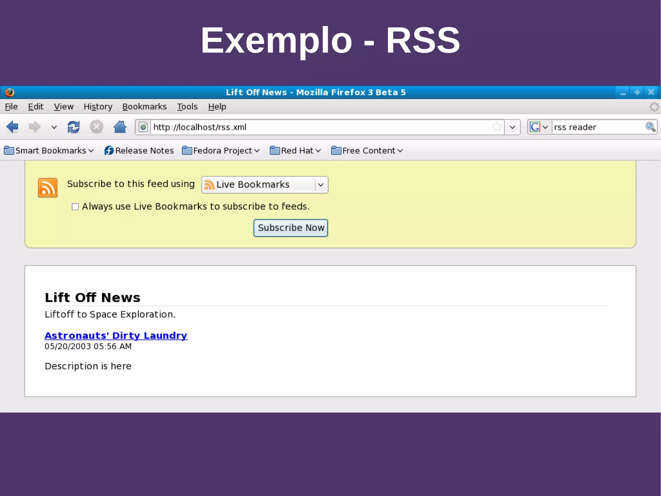This screenshot has height=496, width=661.
Task: Click the Firefox icon in title bar
Action: coord(10,92)
